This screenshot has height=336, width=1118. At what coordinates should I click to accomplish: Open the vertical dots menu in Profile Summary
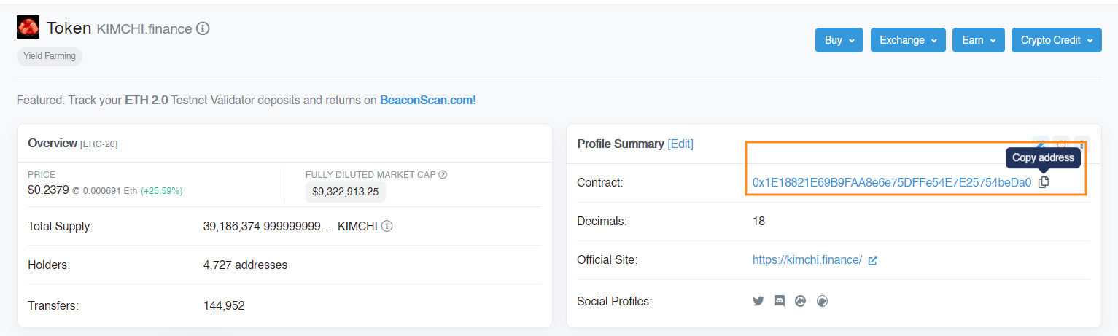(x=1082, y=144)
